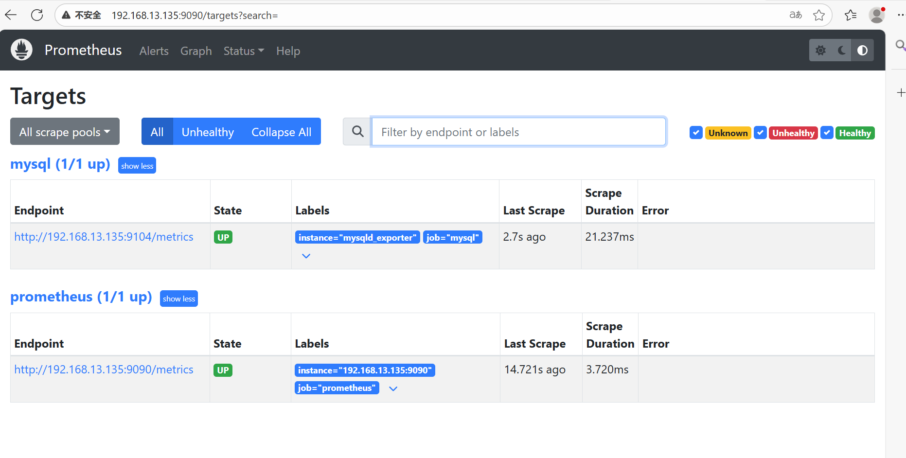
Task: Click the yellow Unknown badge
Action: point(728,133)
